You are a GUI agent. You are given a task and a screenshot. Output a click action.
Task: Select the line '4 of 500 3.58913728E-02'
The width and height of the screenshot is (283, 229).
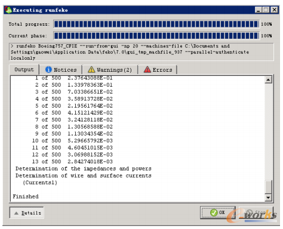(x=74, y=99)
